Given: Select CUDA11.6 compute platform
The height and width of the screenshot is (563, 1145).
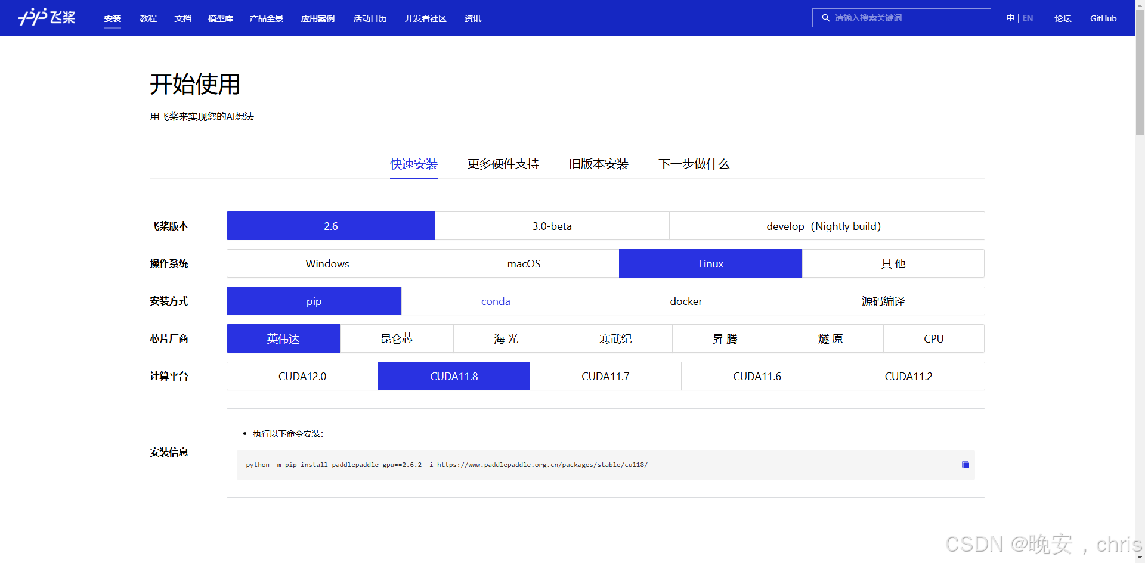Looking at the screenshot, I should (x=756, y=376).
